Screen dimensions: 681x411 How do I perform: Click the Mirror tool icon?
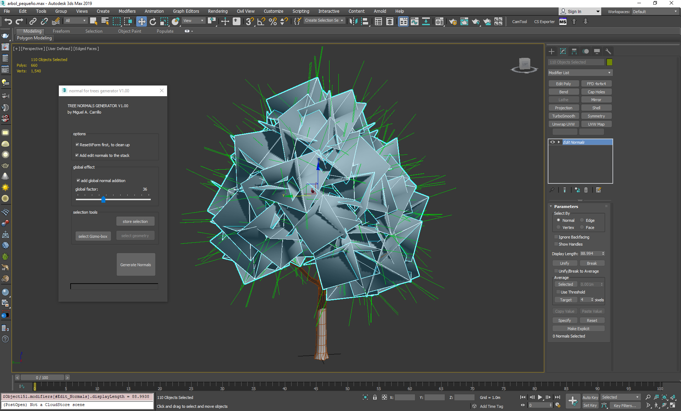pyautogui.click(x=353, y=22)
